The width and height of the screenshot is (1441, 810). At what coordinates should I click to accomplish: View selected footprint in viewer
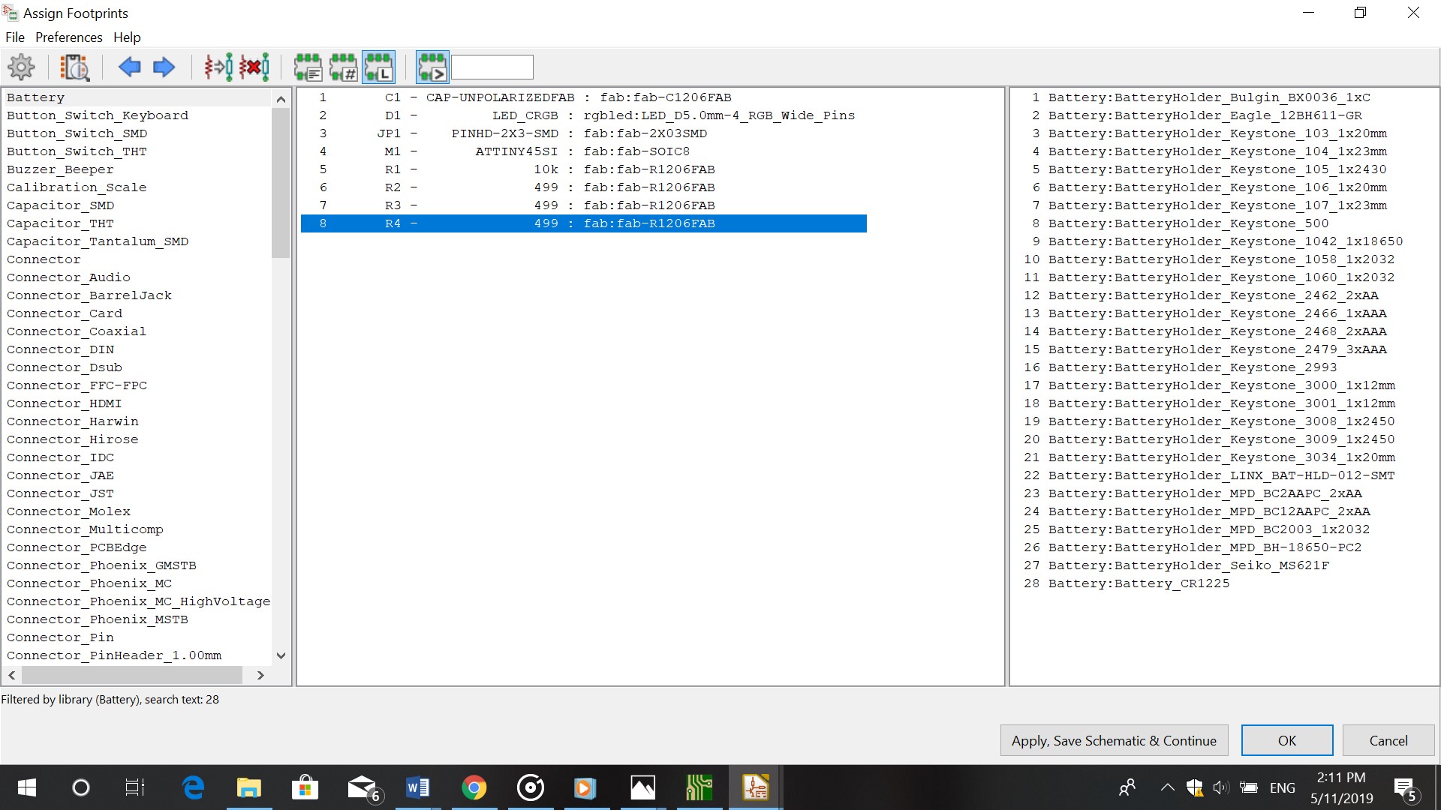pyautogui.click(x=75, y=67)
